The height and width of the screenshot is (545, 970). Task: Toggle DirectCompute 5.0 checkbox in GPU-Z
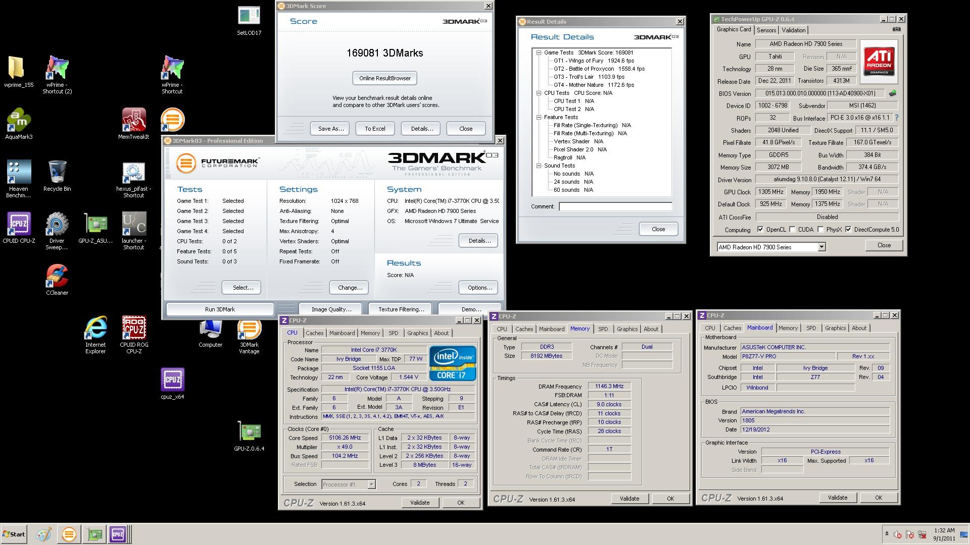(848, 230)
